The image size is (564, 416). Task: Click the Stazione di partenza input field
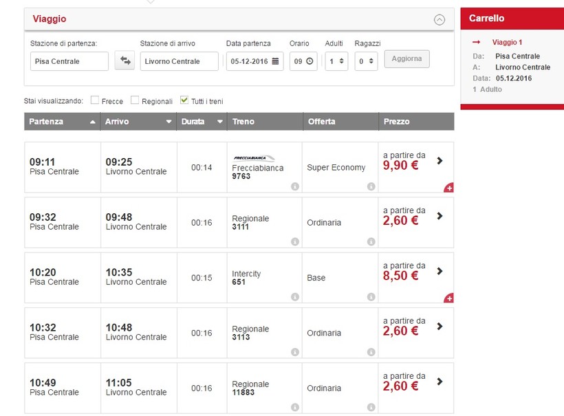click(x=69, y=61)
